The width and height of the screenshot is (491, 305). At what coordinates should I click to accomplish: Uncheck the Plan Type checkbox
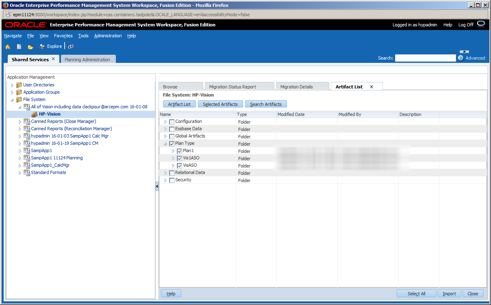point(172,144)
